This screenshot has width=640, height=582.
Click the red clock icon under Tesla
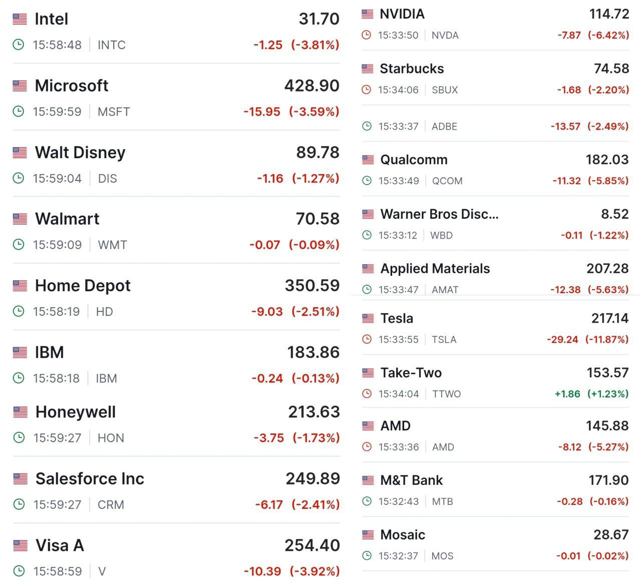pos(367,339)
